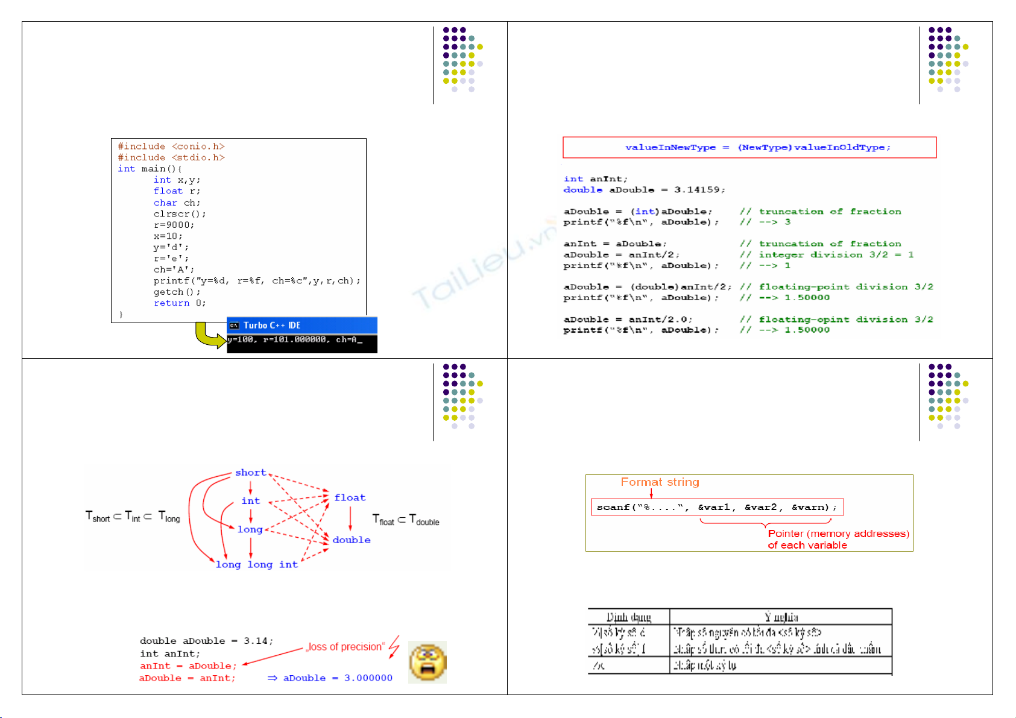Click the Turbo C++ IDE window icon
Screen dimensions: 1016x718
235,326
